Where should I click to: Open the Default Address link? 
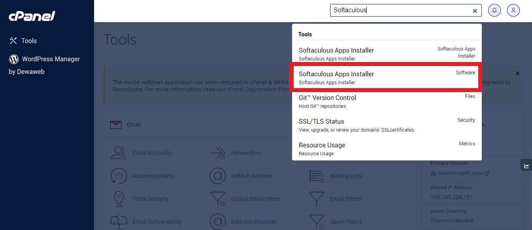pos(252,176)
